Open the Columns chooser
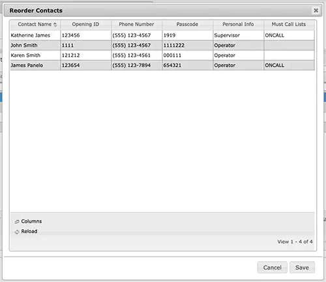This screenshot has height=282, width=326. point(28,221)
